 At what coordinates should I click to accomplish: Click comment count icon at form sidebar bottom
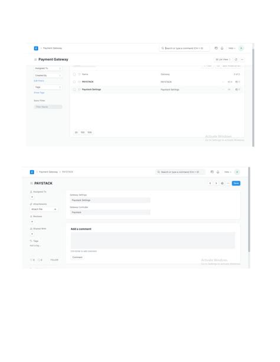[x=40, y=260]
